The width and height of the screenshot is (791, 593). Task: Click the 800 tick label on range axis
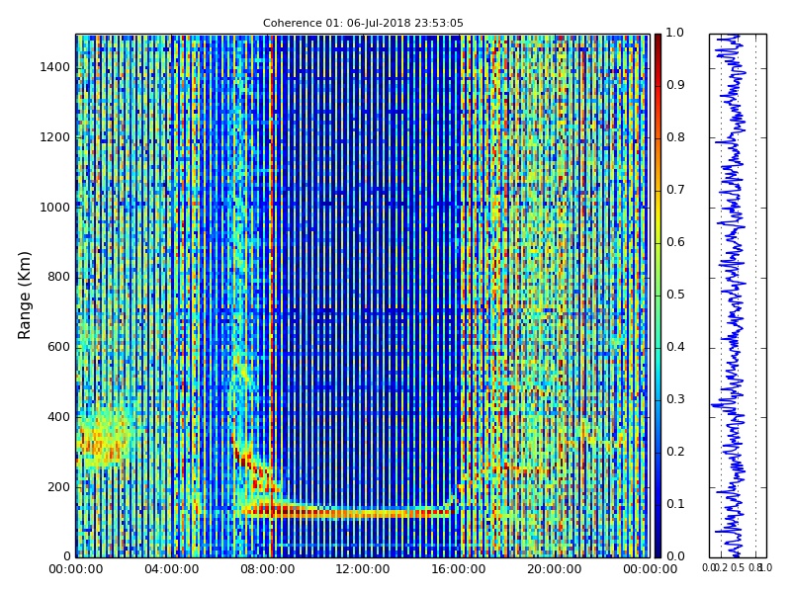58,277
